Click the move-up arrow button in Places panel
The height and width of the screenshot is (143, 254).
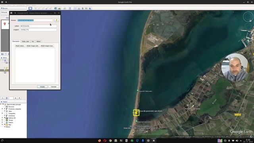pos(15,98)
